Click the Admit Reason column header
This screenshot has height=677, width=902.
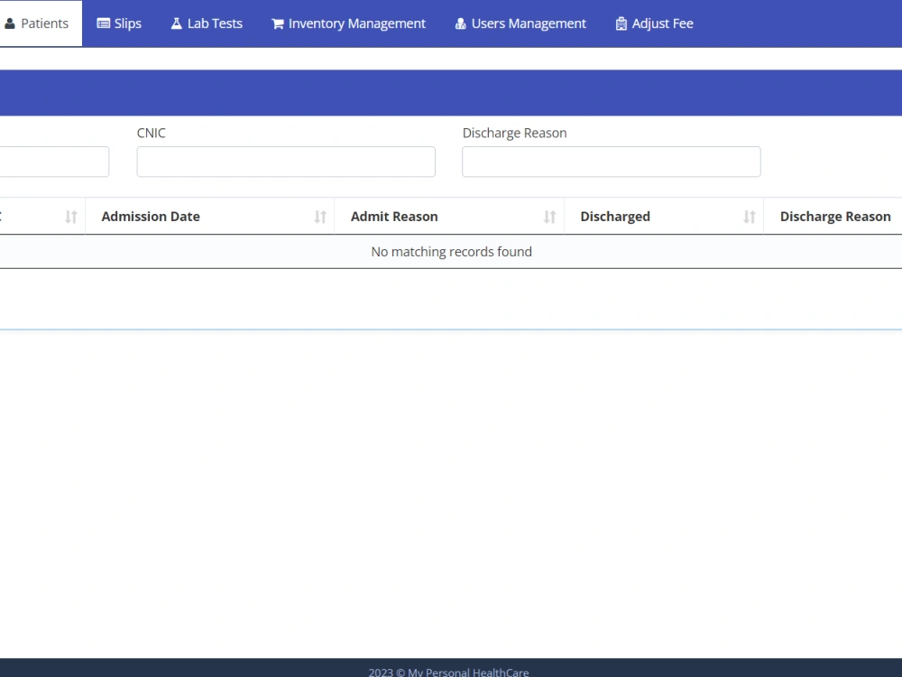[449, 217]
